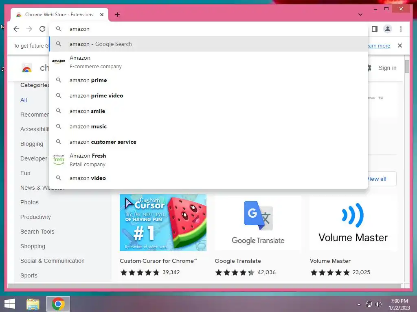Expand the tab search chevron
Viewport: 417px width, 312px height.
360,15
